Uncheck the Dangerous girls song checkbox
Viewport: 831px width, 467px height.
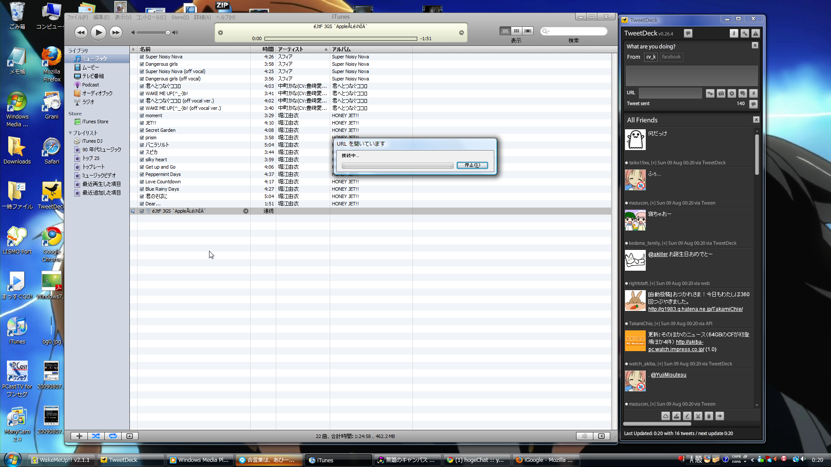tap(142, 64)
